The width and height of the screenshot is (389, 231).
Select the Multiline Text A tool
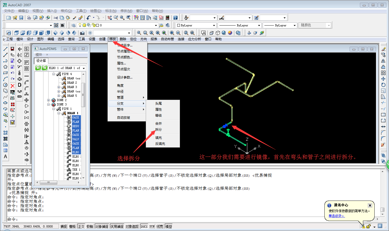coord(5,157)
